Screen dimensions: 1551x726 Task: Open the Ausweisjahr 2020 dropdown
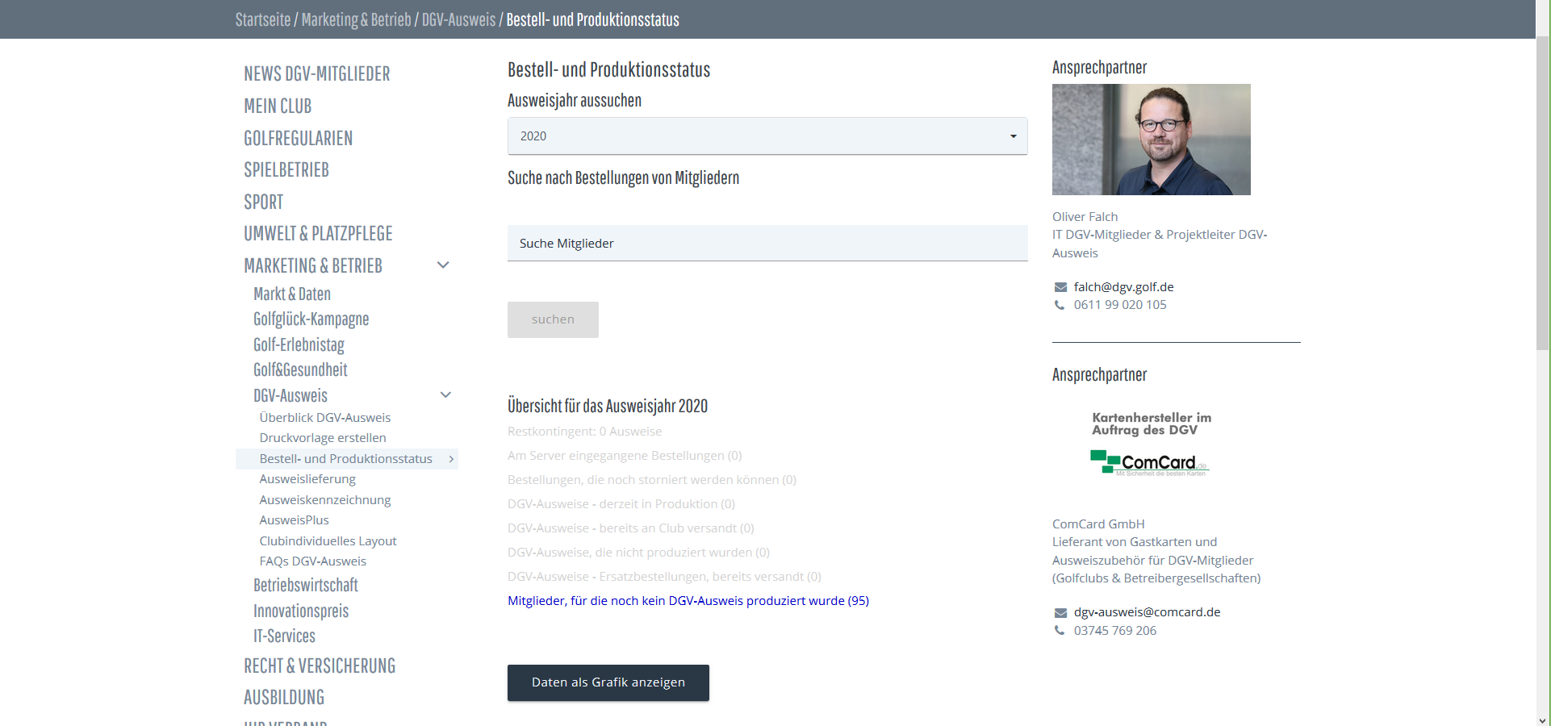pos(767,136)
